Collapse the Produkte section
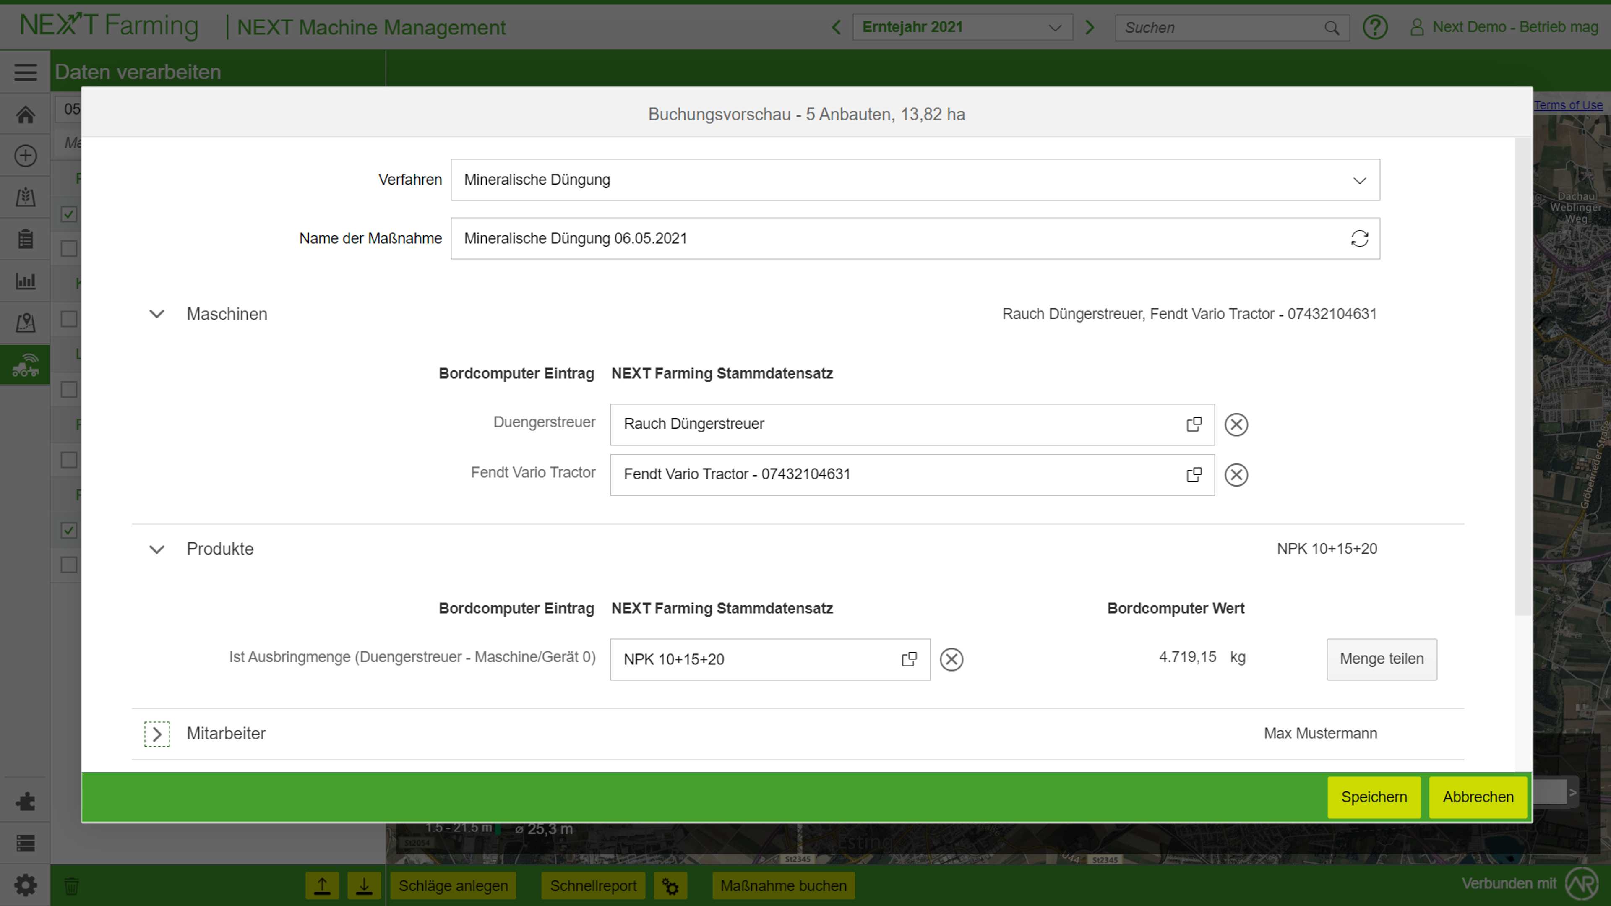Image resolution: width=1611 pixels, height=906 pixels. coord(157,549)
